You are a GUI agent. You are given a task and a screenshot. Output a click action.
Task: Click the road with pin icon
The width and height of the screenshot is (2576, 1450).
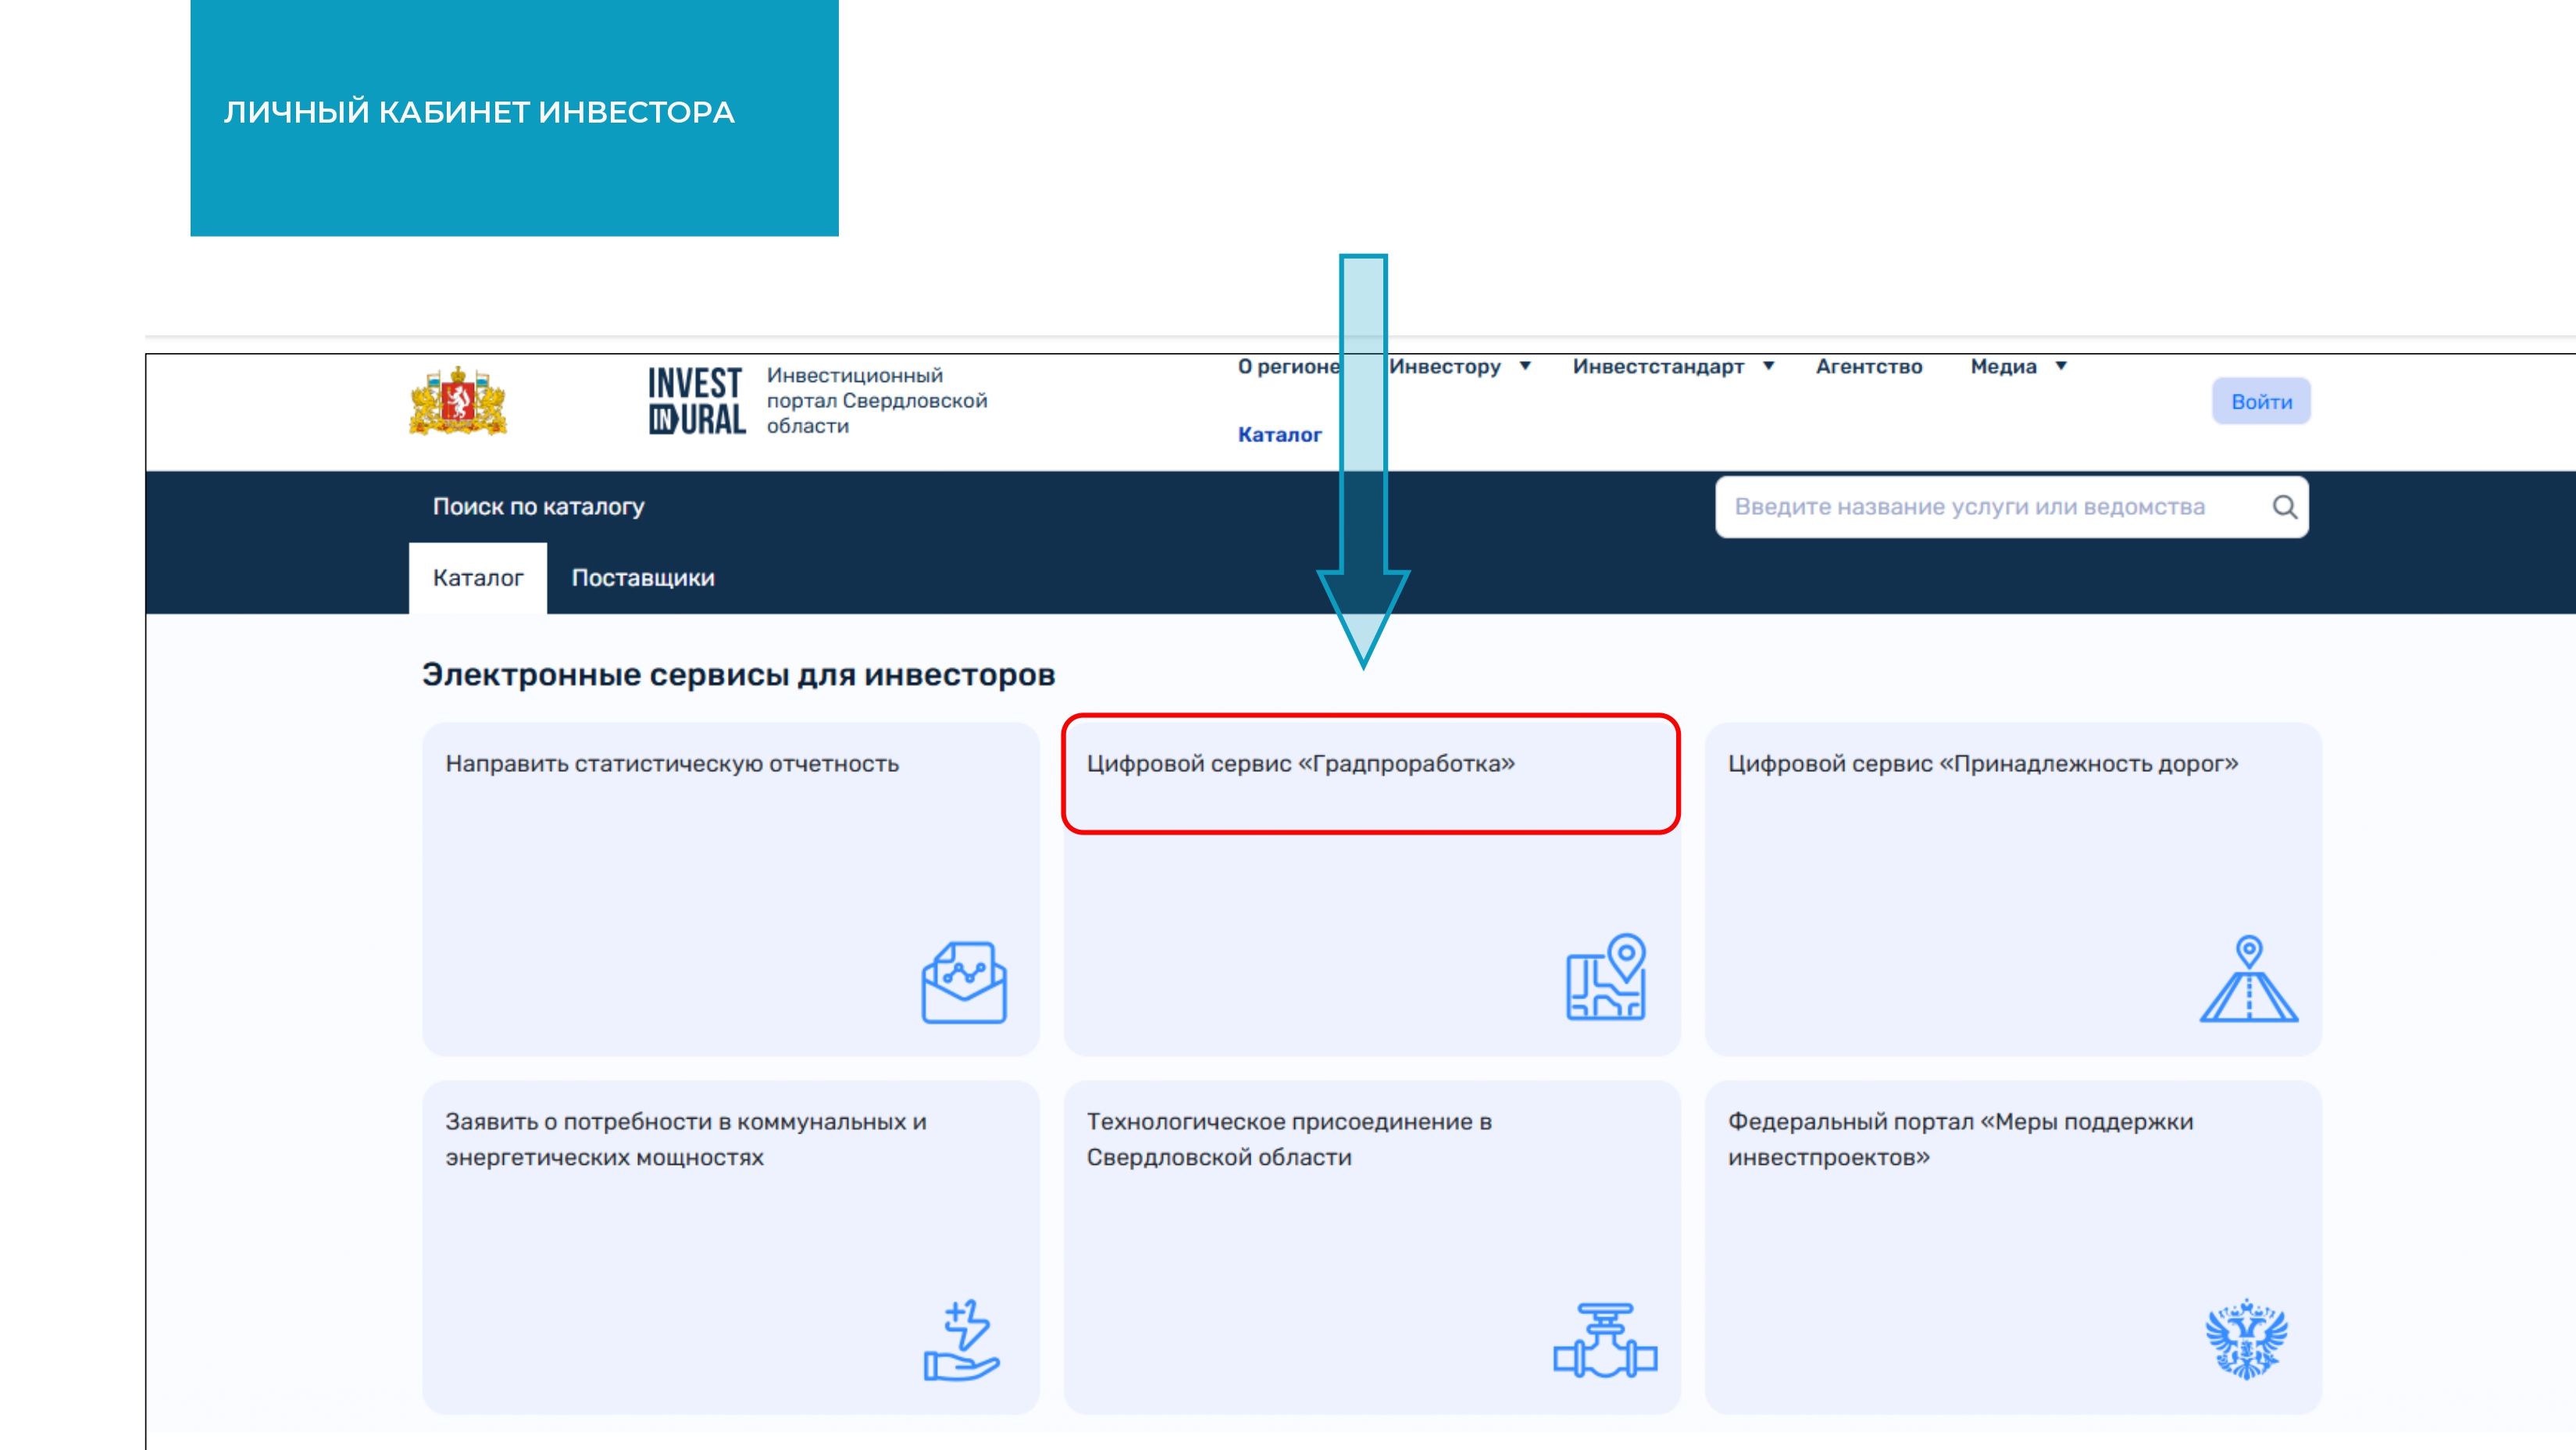point(2248,980)
